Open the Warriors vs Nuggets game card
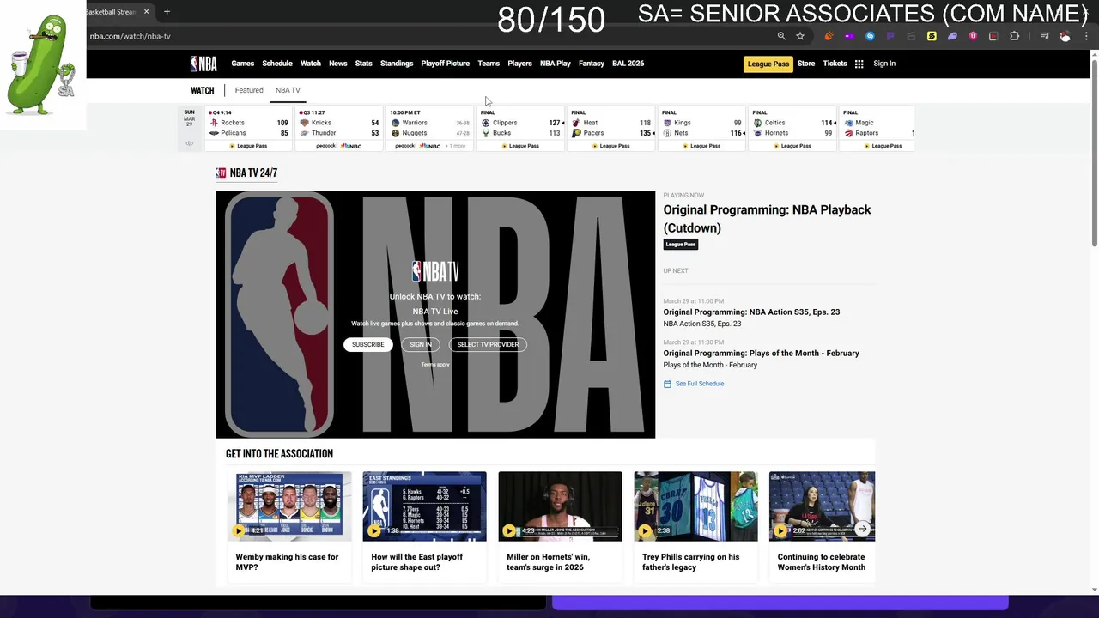Image resolution: width=1099 pixels, height=618 pixels. point(430,129)
